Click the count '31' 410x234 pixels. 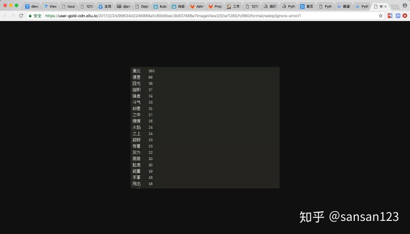[x=150, y=109]
